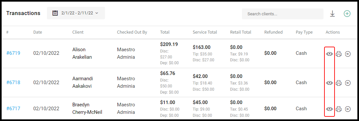Print receipt for Aarmandi Aakakovi's transaction
Viewport: 359px width, 121px height.
pos(339,83)
